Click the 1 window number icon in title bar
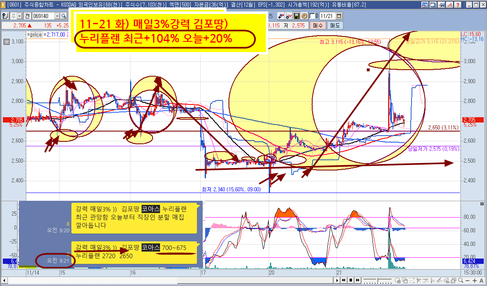The height and width of the screenshot is (286, 487). coord(3,5)
